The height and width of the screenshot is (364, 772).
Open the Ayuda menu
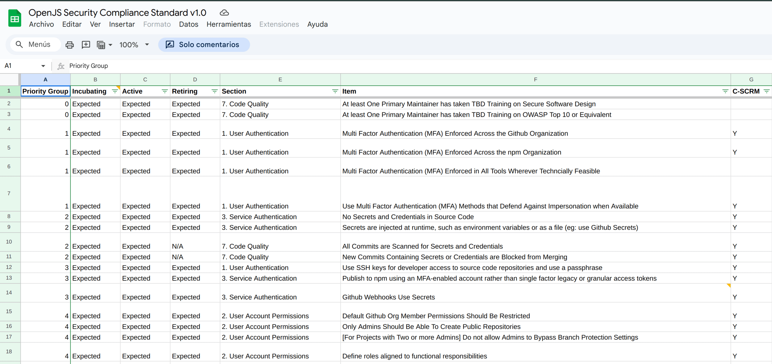point(317,24)
